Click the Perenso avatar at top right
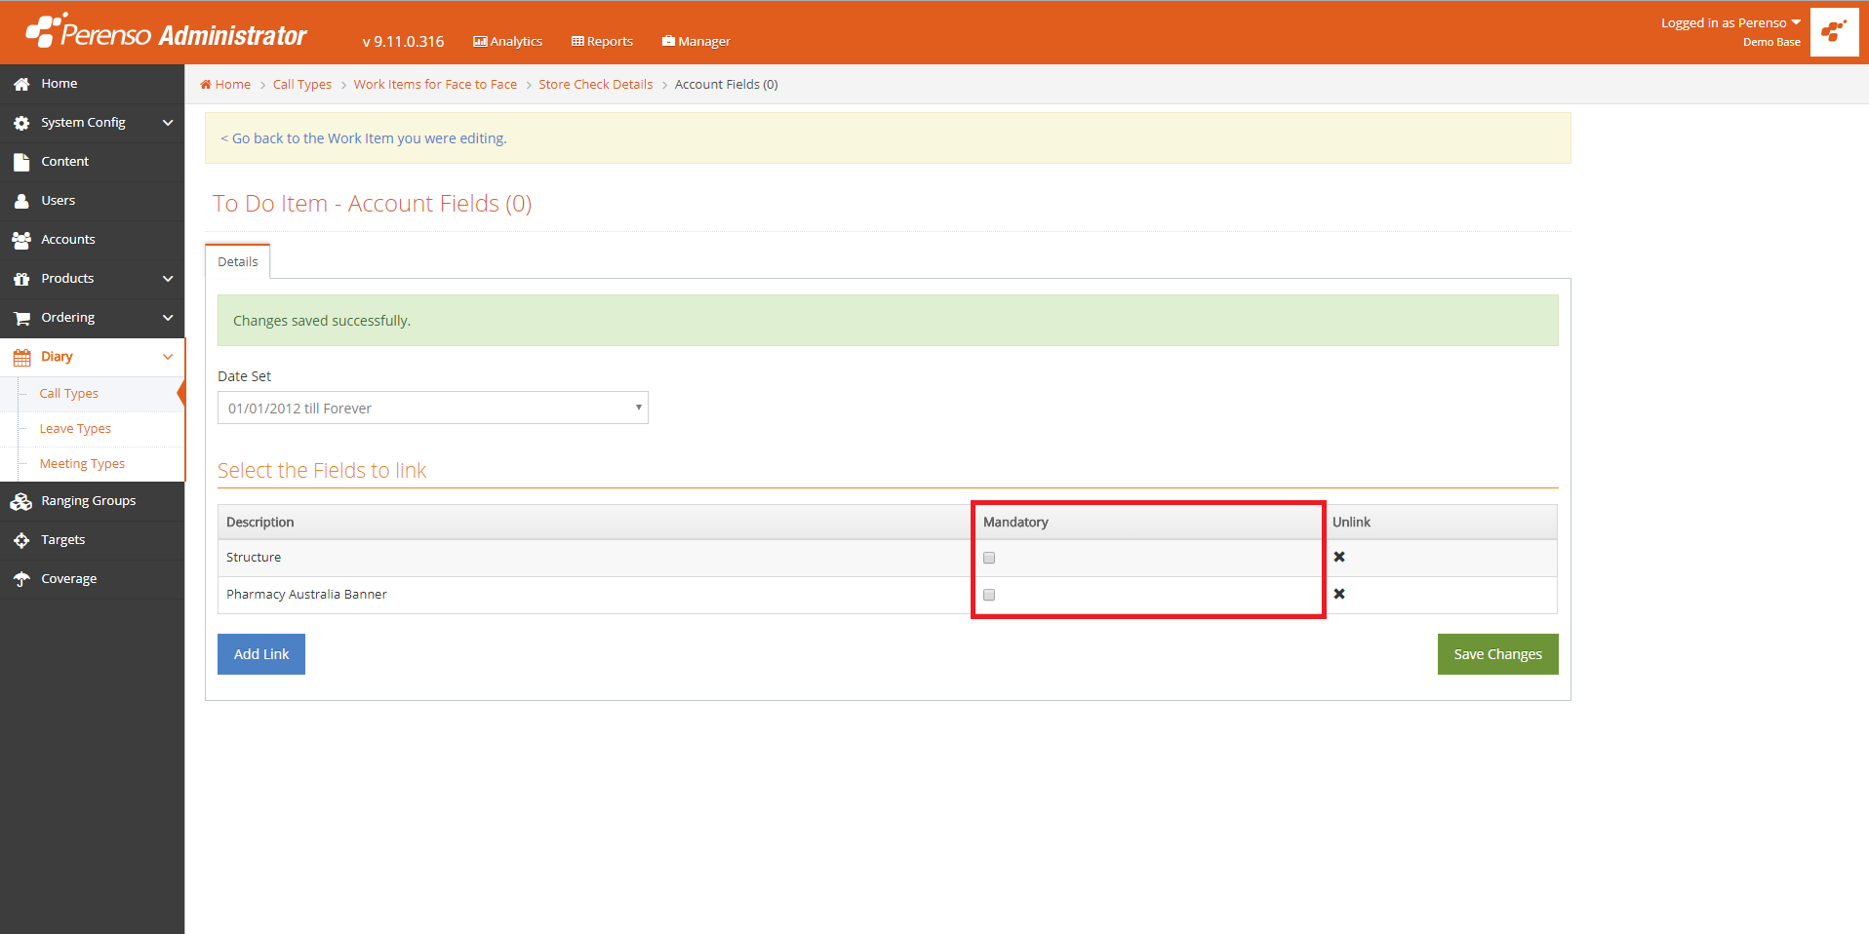Screen dimensions: 1869x934 (1834, 32)
